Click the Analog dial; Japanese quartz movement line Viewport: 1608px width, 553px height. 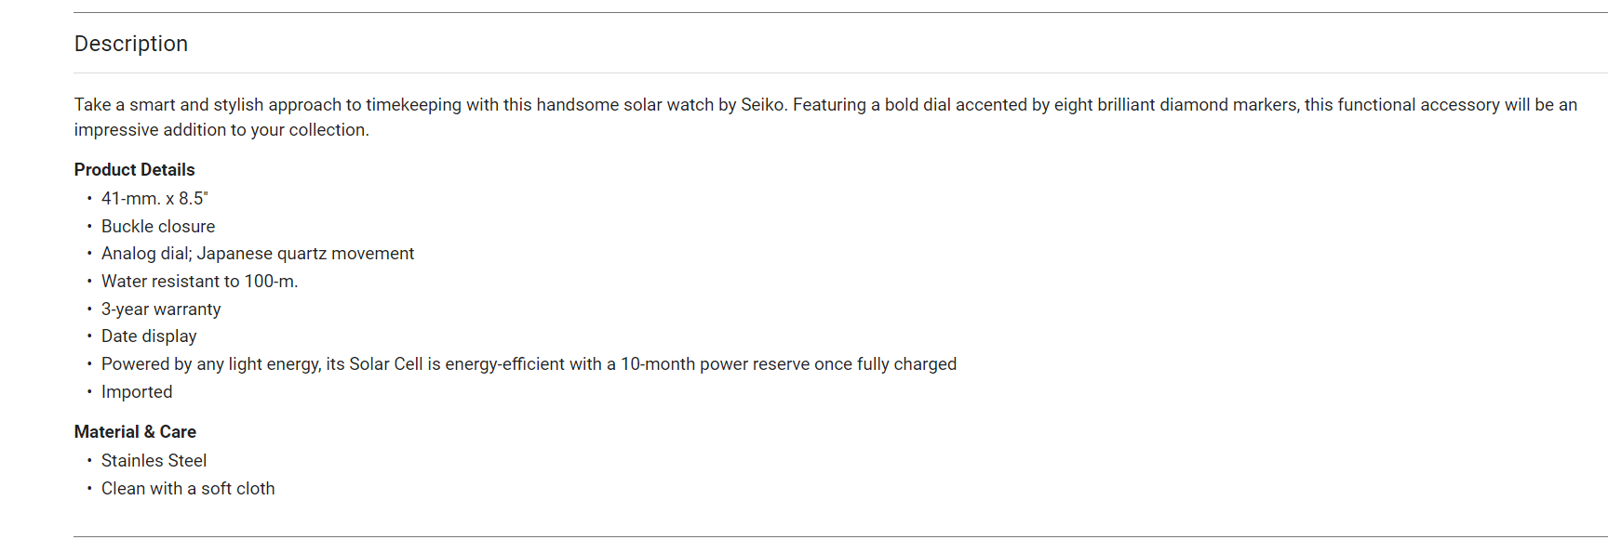click(x=258, y=254)
